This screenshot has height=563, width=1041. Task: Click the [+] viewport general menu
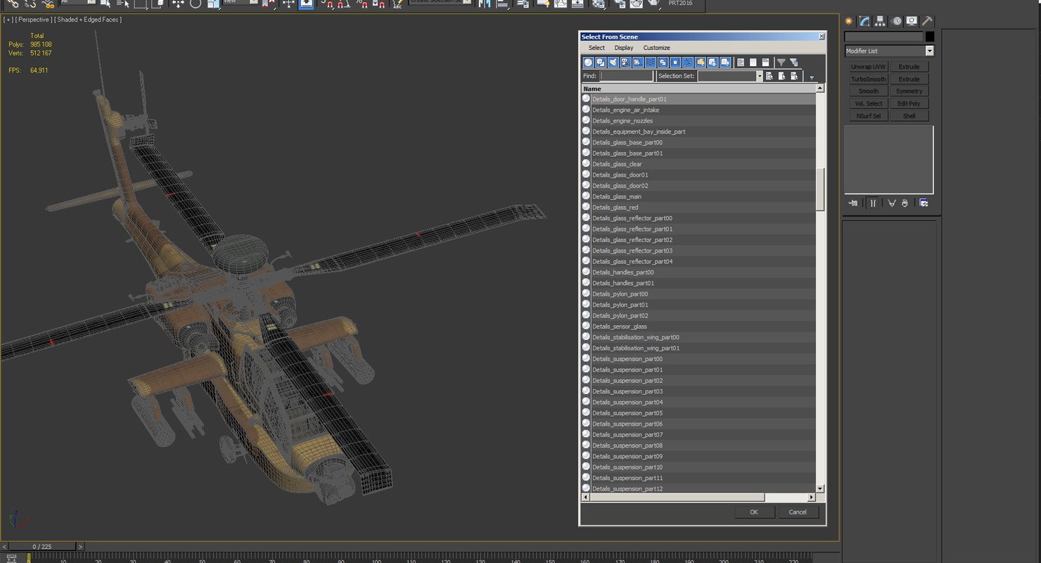click(x=8, y=20)
